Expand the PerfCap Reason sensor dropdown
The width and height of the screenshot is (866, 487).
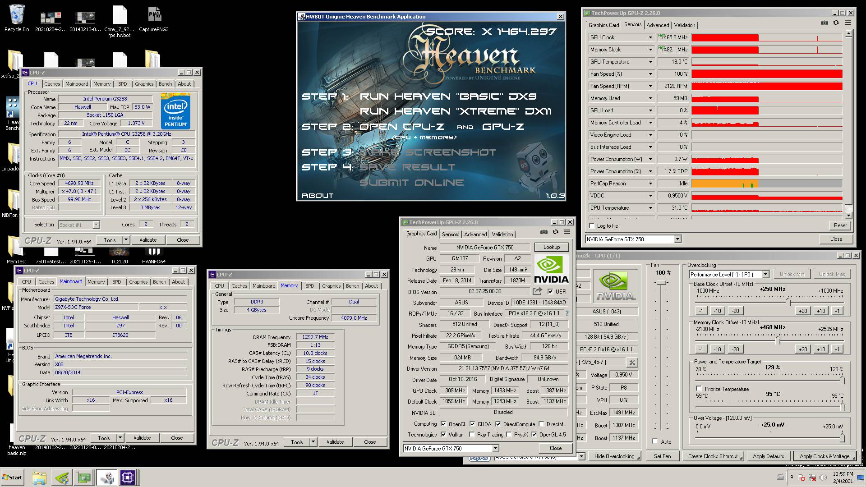coord(650,184)
